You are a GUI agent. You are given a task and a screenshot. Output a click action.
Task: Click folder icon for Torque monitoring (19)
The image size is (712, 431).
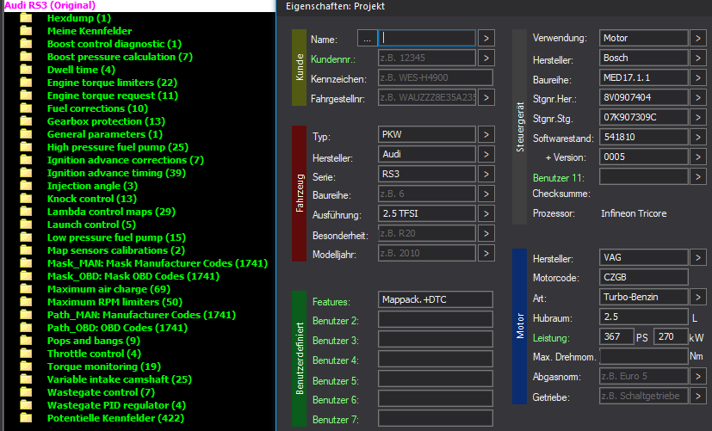[x=27, y=366]
